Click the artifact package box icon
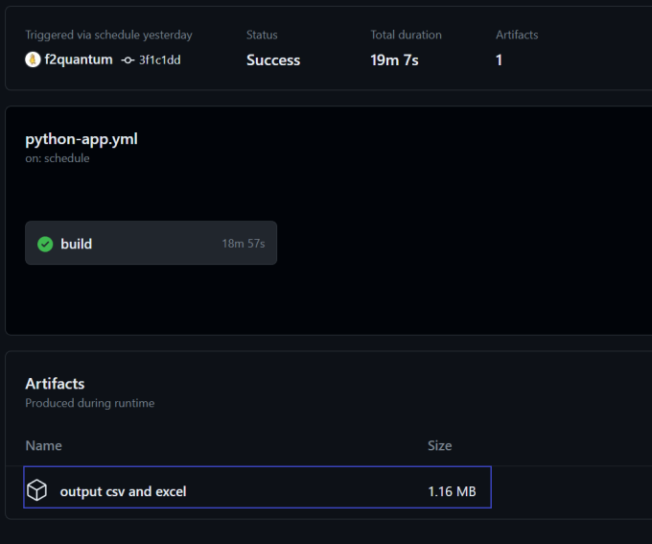This screenshot has width=652, height=544. 36,491
